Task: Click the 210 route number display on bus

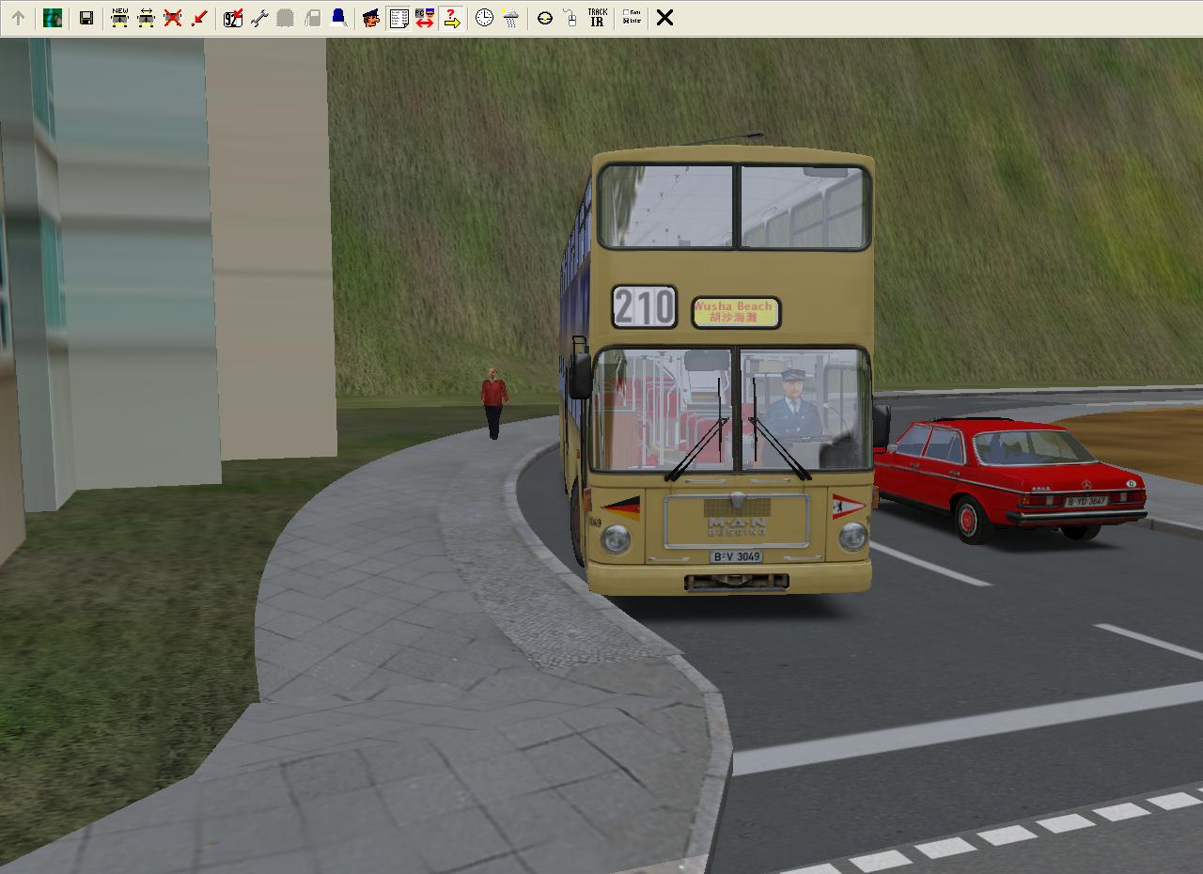Action: [x=644, y=307]
